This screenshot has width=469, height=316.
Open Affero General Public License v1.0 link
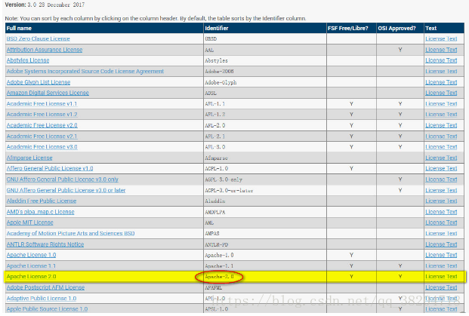click(50, 169)
